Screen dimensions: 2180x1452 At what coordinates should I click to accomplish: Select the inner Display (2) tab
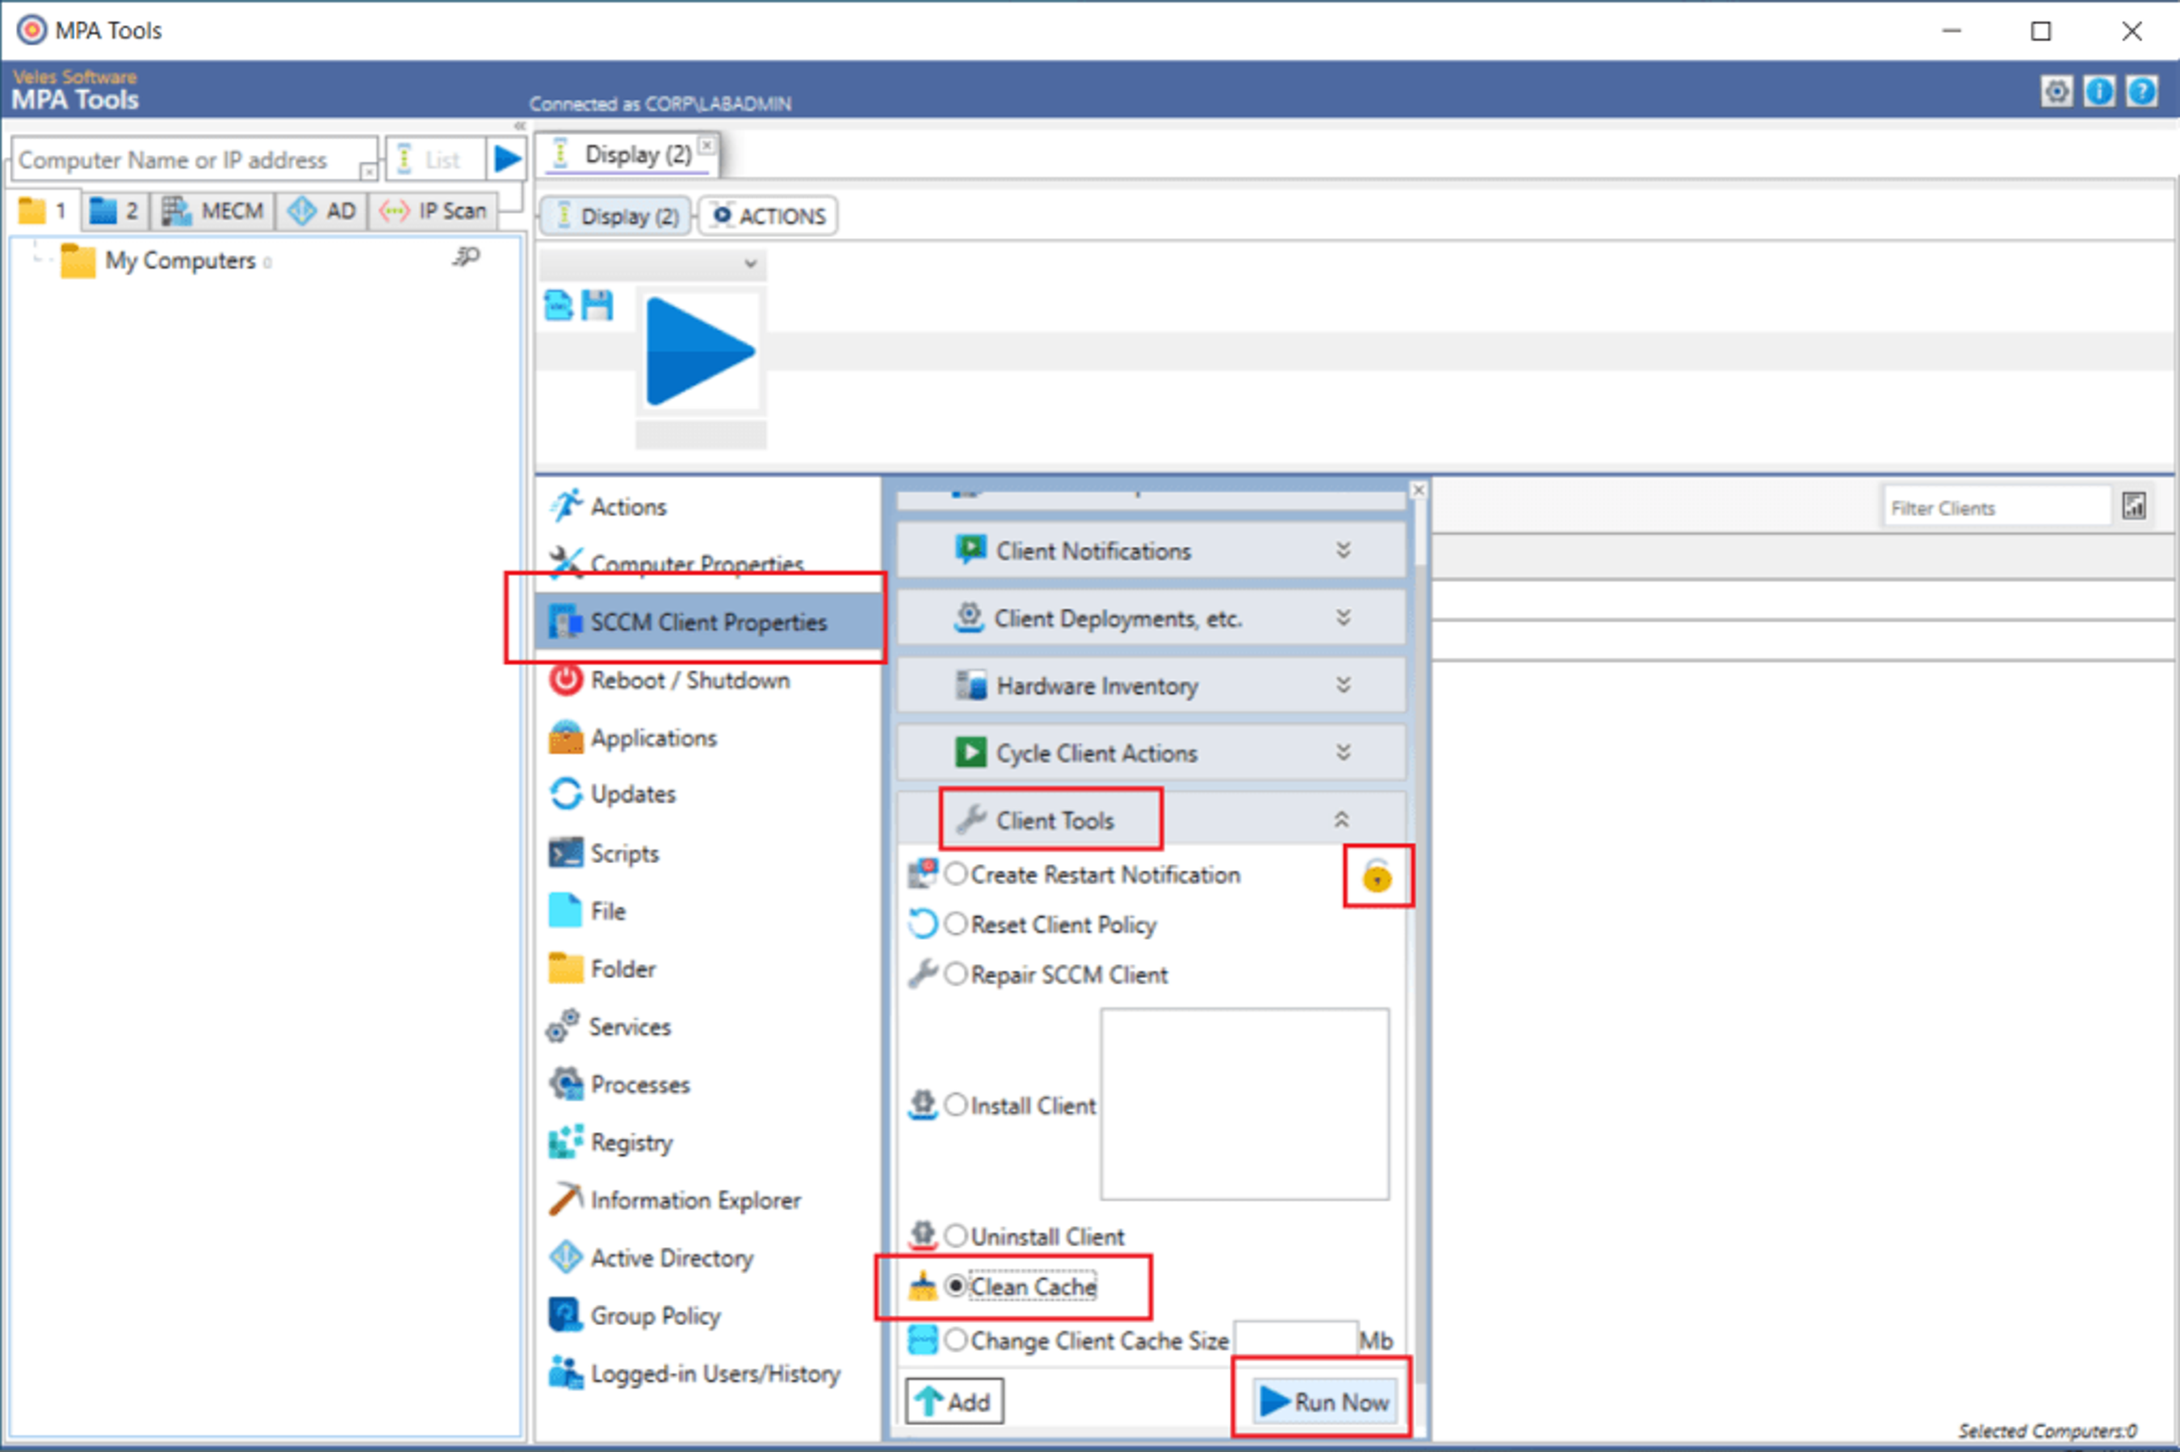pyautogui.click(x=617, y=216)
